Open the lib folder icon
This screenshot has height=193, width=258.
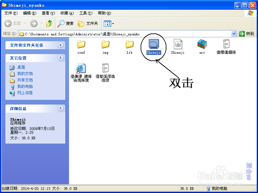[130, 44]
